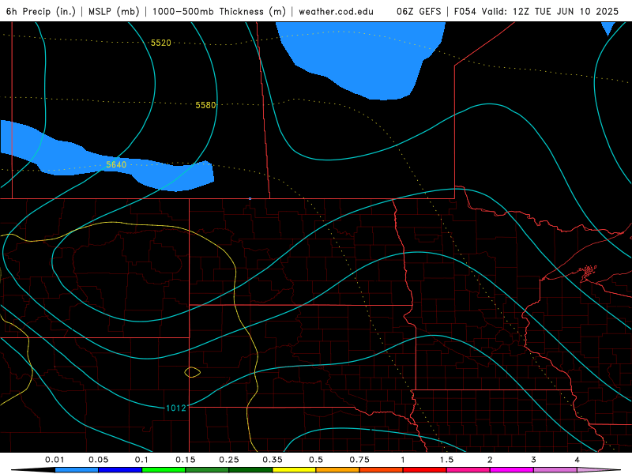The height and width of the screenshot is (474, 632).
Task: Click the orange 0.5 legend swatch
Action: click(338, 470)
